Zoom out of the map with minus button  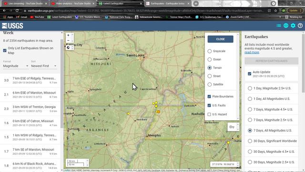68,40
